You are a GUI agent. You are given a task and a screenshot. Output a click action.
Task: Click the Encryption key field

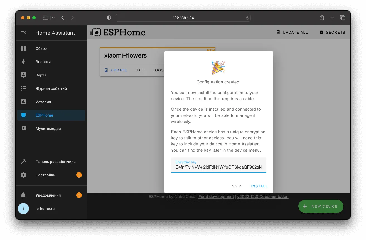pos(219,165)
